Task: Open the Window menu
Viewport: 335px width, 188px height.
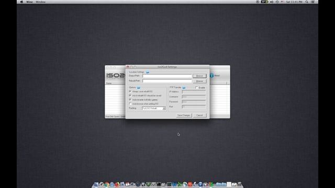Action: click(41, 2)
